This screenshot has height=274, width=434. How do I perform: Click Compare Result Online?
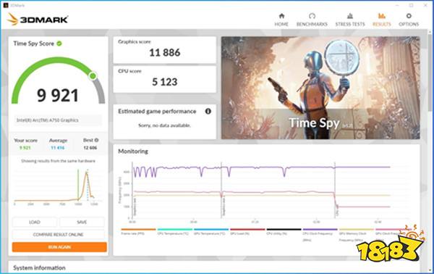click(58, 235)
